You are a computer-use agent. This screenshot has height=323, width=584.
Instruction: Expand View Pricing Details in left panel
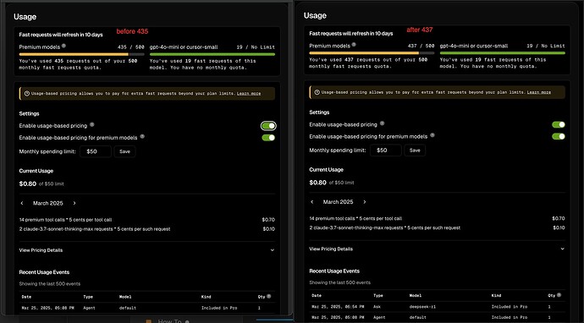click(147, 250)
